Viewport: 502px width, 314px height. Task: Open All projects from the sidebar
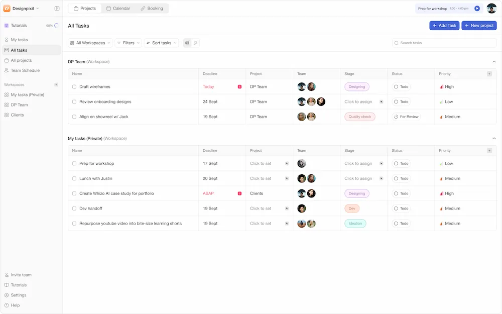point(21,60)
